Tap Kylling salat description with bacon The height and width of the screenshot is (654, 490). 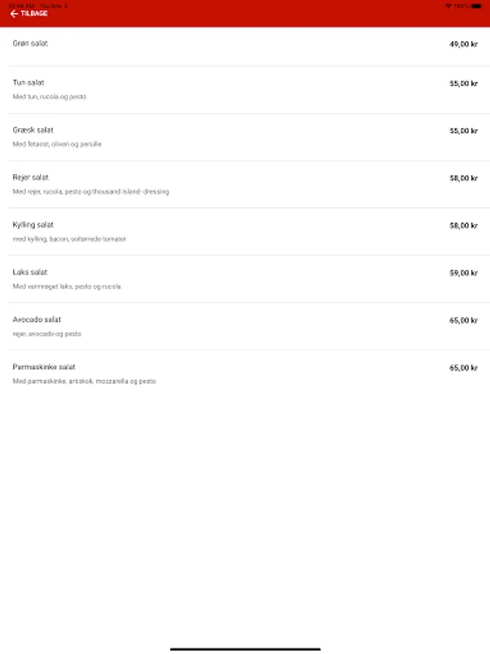[70, 239]
